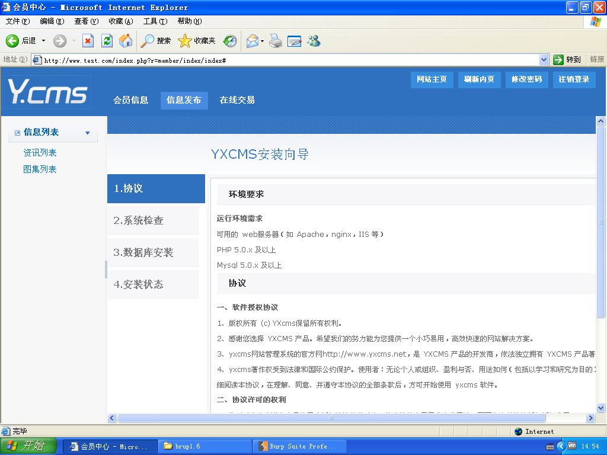Print the page with printer icon
The image size is (607, 455).
point(276,41)
